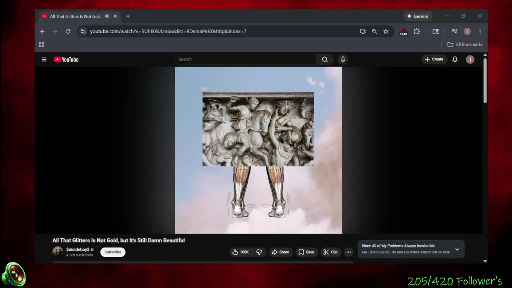Screen dimensions: 512x288
Task: Click the scrollbar down arrow
Action: pos(485,261)
